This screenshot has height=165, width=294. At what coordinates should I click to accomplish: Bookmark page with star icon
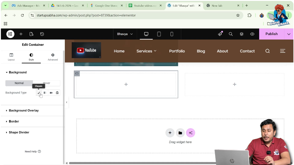click(238, 15)
